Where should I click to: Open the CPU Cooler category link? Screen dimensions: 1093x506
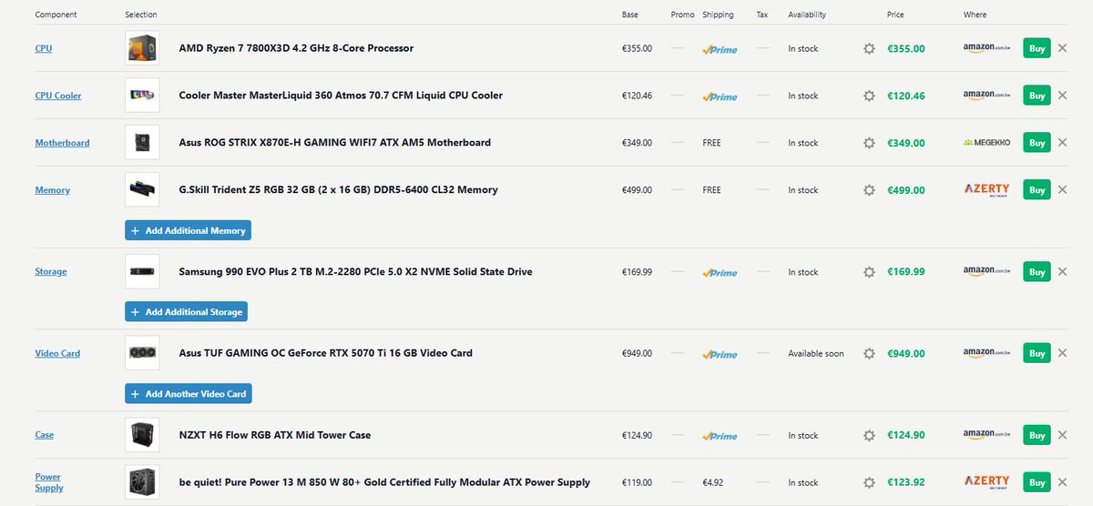coord(58,96)
